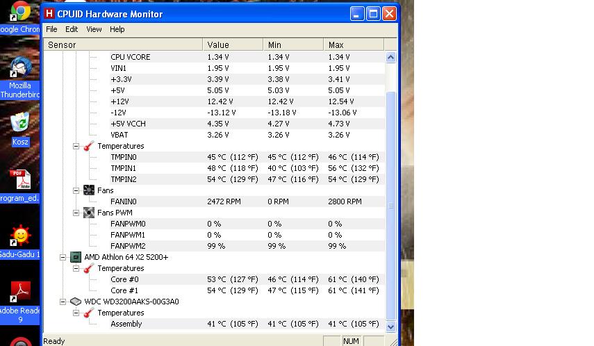Click the Max column header
The width and height of the screenshot is (594, 346).
click(354, 44)
